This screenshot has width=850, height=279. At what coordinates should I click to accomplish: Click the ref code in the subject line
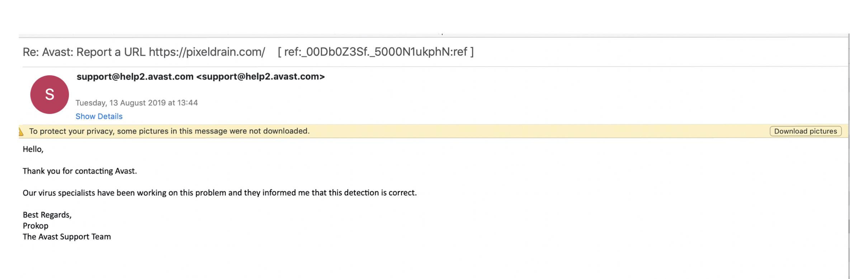tap(376, 52)
